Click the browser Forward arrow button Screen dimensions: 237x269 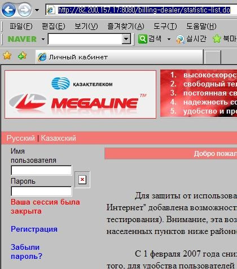(24, 10)
